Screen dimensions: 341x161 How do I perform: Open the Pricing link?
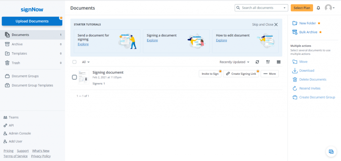[x=8, y=151]
